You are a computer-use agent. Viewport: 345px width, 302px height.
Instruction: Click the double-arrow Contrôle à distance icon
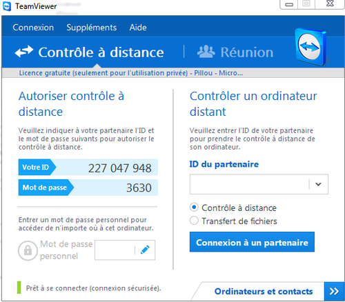[x=24, y=52]
